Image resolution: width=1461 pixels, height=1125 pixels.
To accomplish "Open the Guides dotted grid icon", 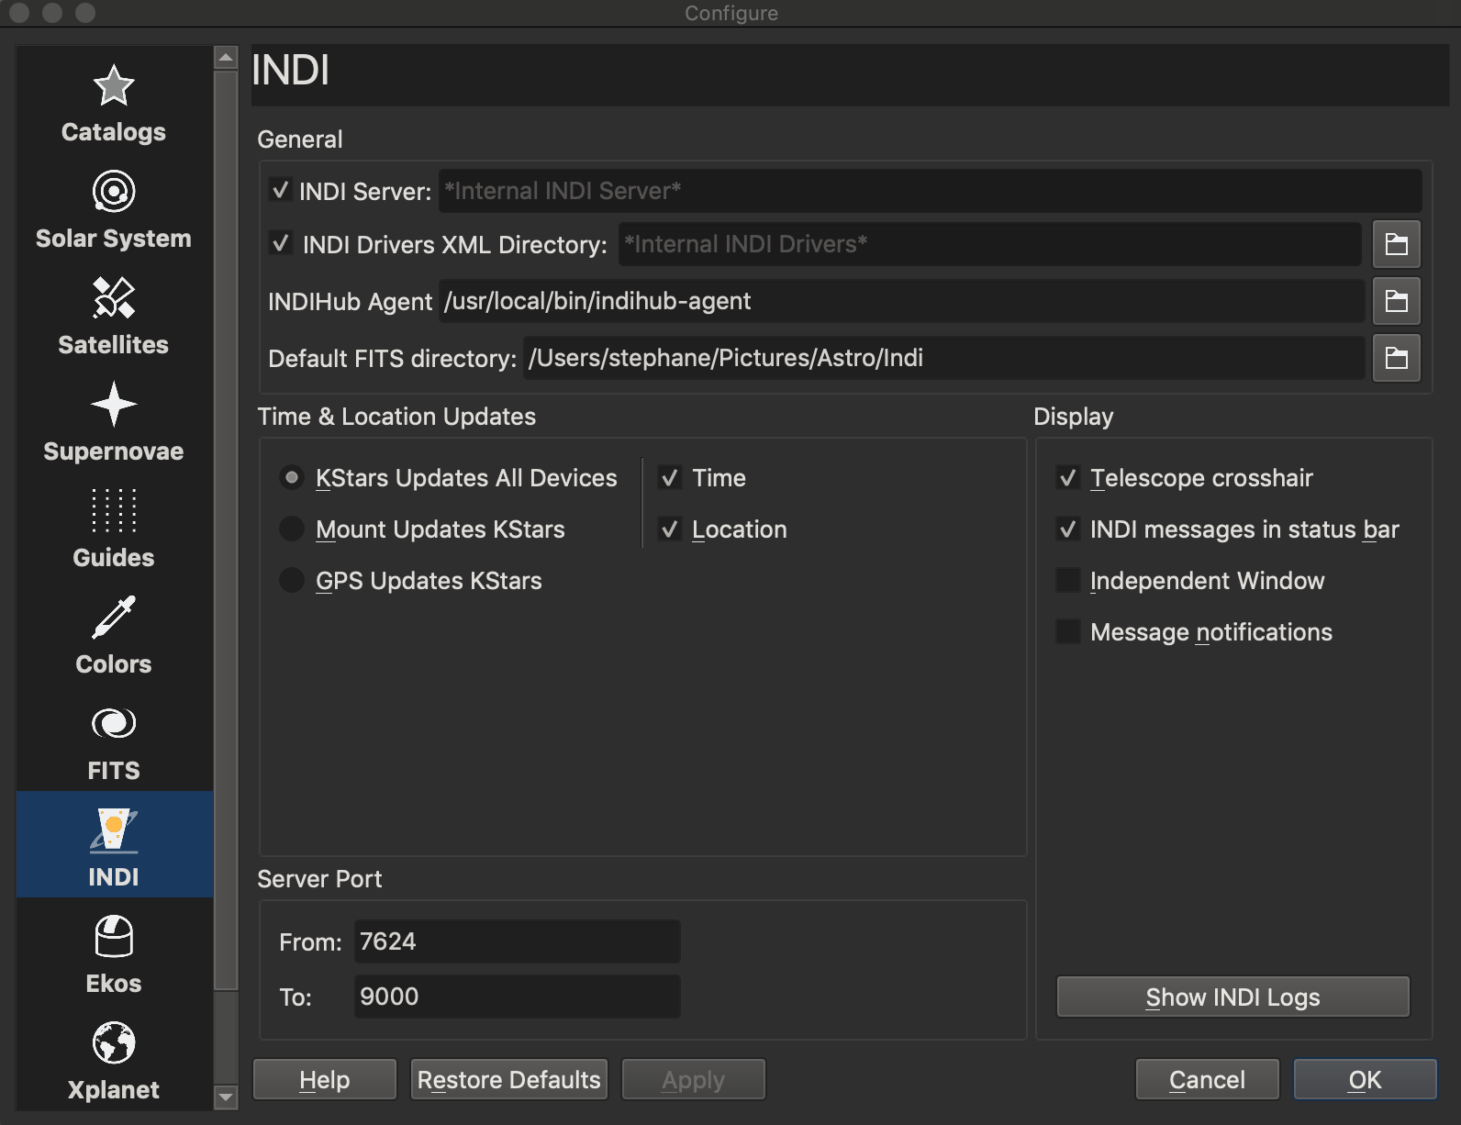I will [114, 511].
